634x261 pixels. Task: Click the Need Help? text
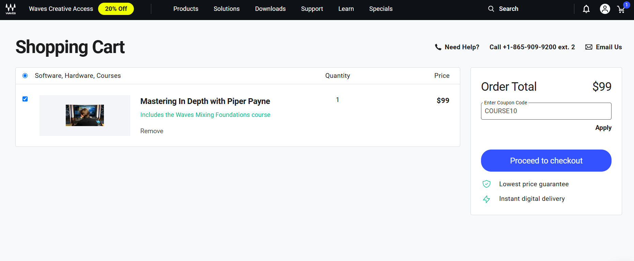click(x=462, y=47)
